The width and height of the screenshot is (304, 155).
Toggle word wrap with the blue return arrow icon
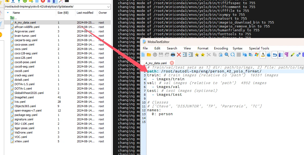(x=275, y=55)
